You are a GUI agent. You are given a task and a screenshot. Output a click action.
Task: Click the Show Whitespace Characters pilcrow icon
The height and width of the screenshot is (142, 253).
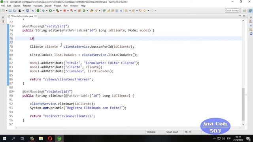[x=121, y=11]
